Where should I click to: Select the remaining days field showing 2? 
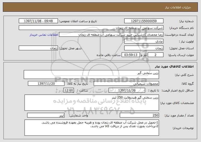coord(156,55)
